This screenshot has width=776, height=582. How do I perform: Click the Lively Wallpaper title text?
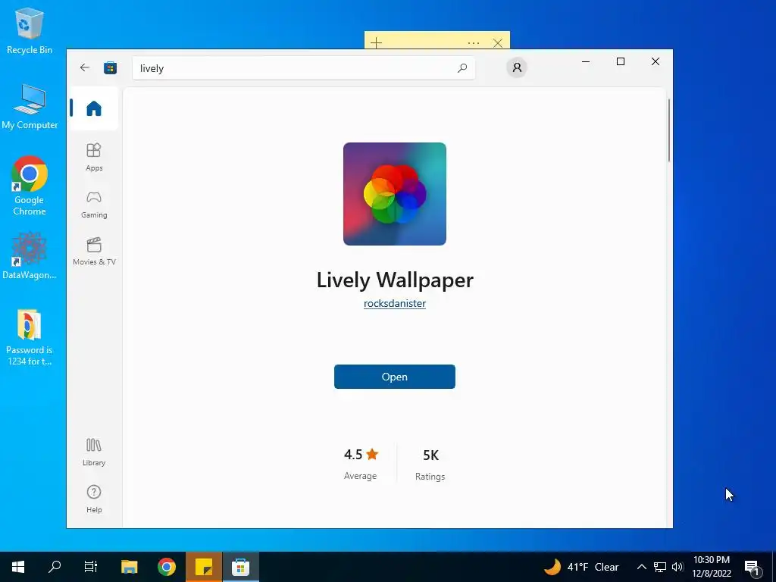point(394,280)
